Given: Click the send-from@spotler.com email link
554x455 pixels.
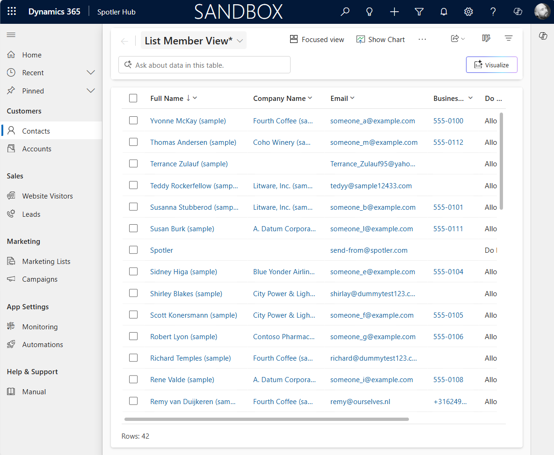Looking at the screenshot, I should [x=369, y=250].
